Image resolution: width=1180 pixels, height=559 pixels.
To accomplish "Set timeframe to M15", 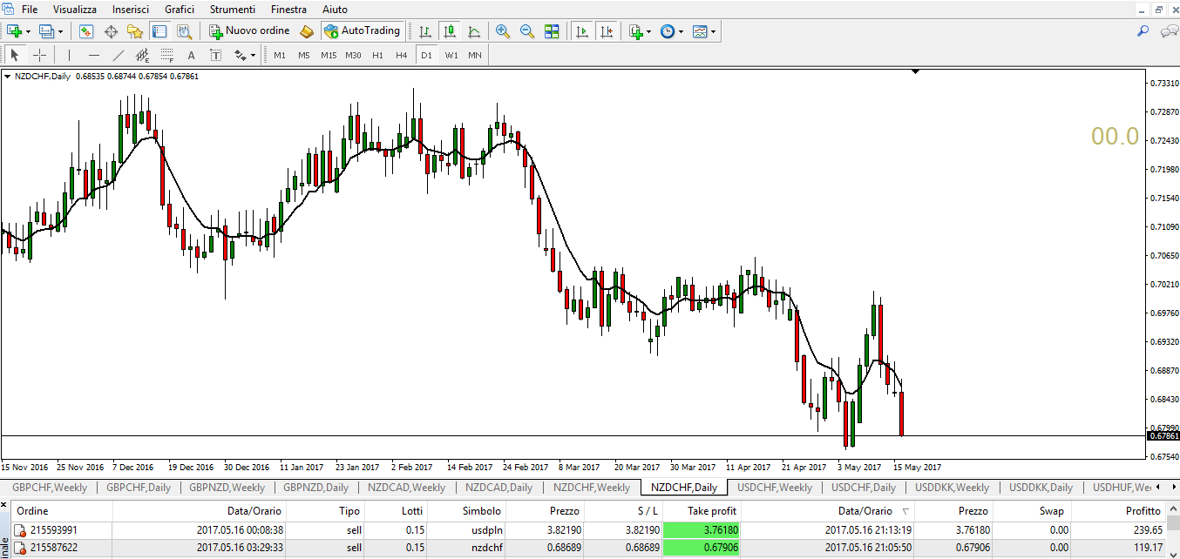I will [329, 55].
